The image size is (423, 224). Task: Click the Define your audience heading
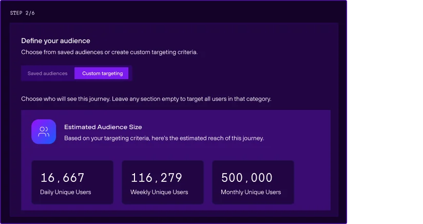click(x=55, y=41)
